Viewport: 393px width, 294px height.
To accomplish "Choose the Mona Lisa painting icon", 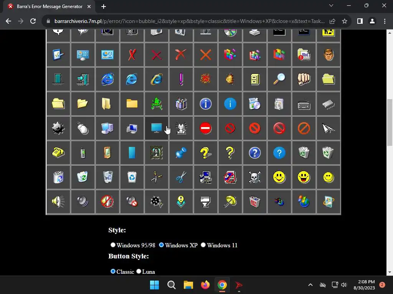I will [x=157, y=152].
